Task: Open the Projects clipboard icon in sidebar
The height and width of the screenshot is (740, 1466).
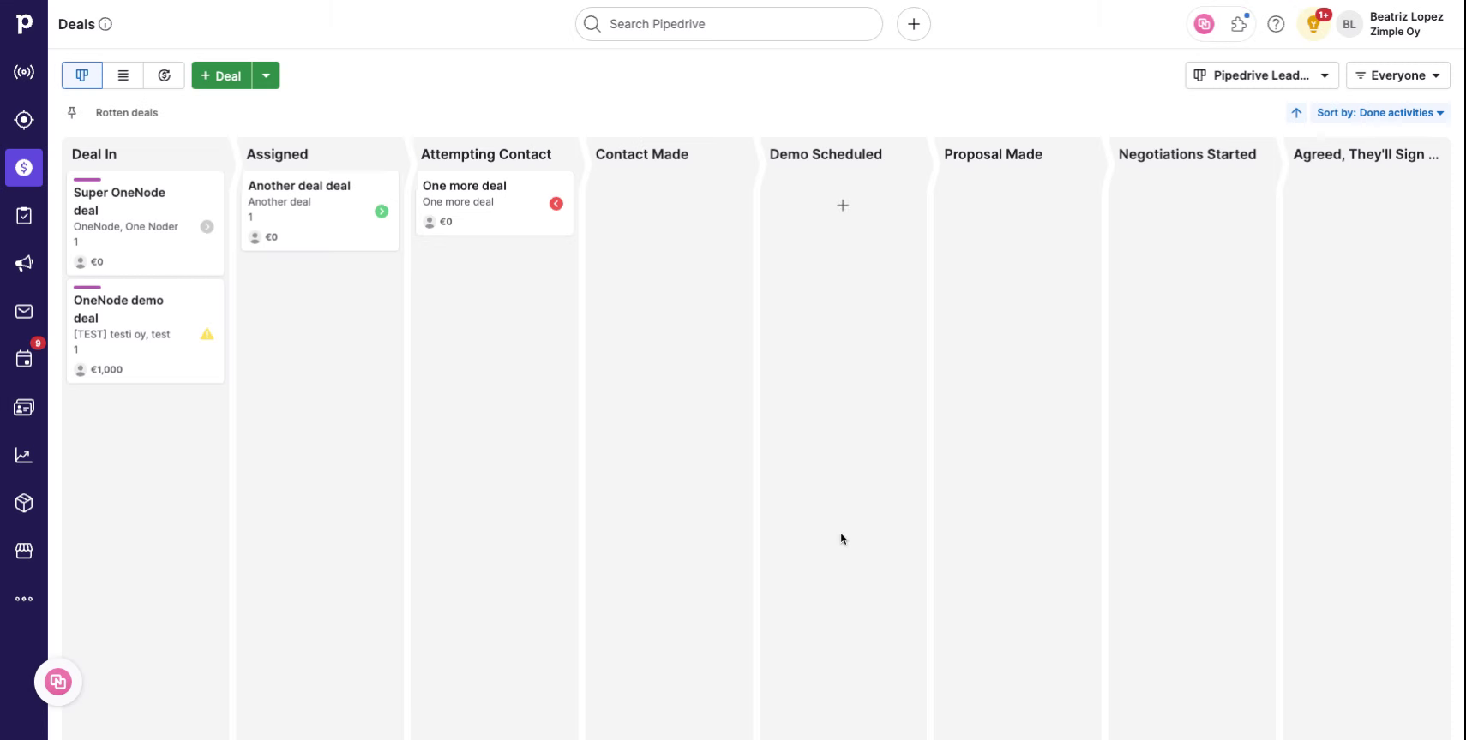Action: click(24, 216)
